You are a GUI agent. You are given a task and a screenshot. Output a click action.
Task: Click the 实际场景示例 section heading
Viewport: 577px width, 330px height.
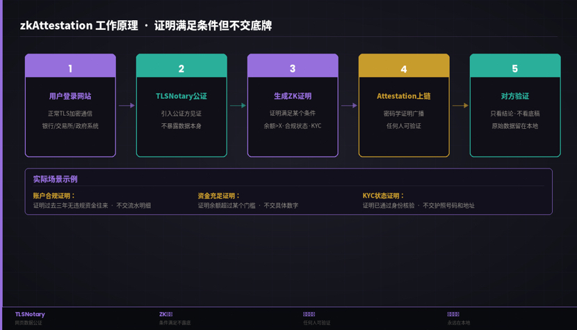pyautogui.click(x=55, y=179)
